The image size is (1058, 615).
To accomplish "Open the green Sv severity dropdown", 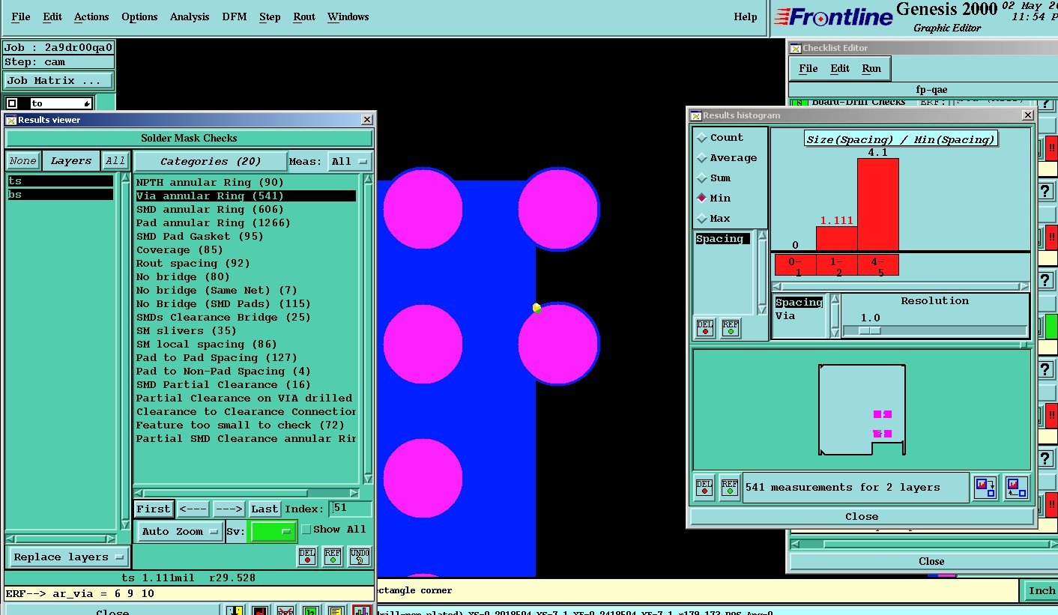I will click(273, 531).
